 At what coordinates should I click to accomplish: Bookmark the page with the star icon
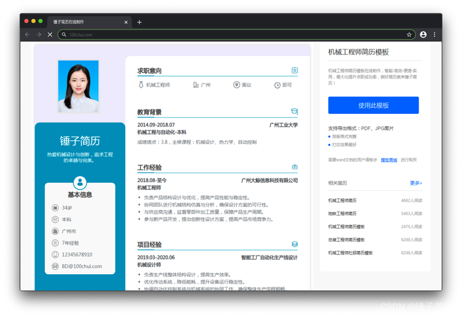coord(409,35)
